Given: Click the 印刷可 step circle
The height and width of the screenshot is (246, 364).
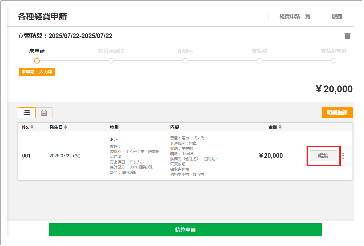Looking at the screenshot, I should (x=185, y=61).
